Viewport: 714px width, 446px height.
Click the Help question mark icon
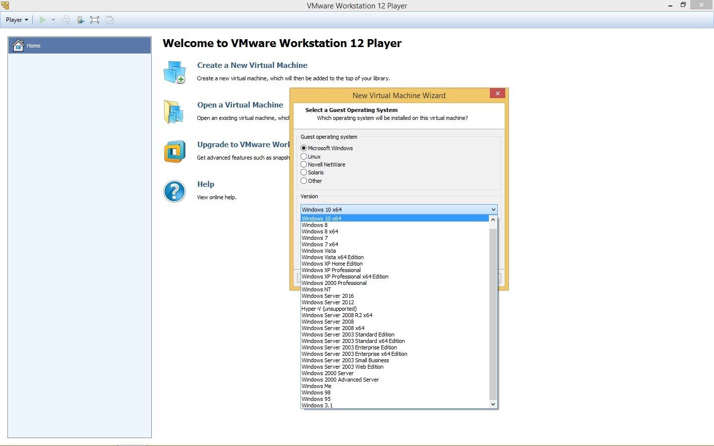pos(175,191)
